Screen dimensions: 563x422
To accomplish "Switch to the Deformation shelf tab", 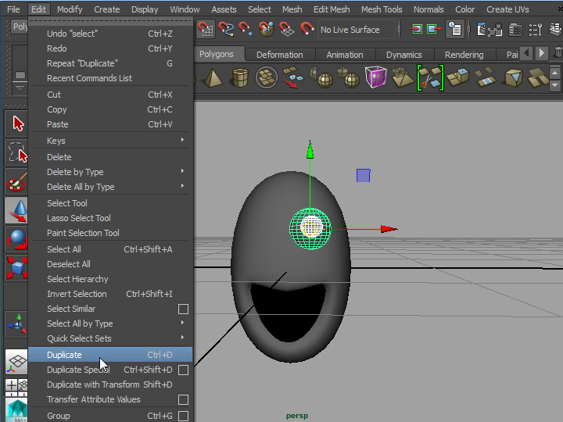I will [x=279, y=55].
